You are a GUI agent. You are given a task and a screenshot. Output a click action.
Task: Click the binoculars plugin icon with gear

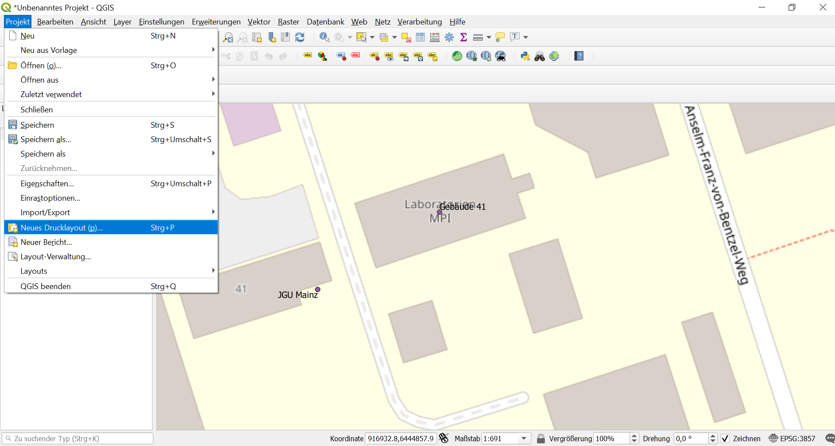tap(540, 56)
